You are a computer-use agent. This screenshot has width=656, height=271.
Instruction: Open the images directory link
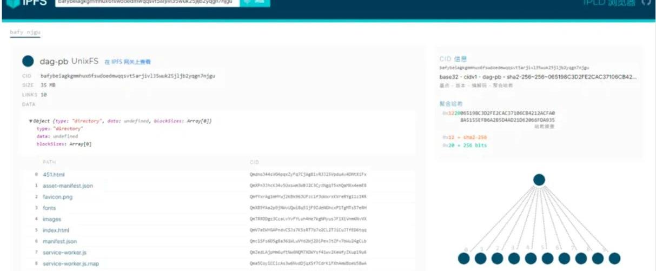pos(52,219)
